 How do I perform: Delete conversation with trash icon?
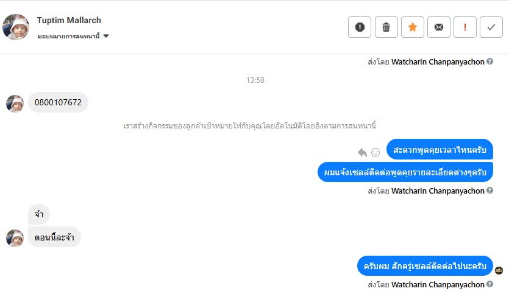point(386,27)
